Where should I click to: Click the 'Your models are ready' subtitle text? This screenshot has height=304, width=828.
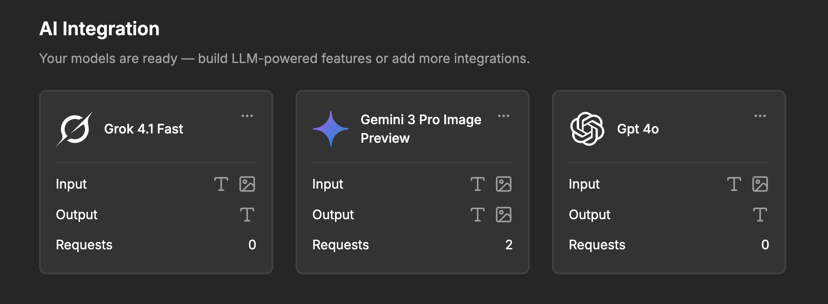(x=284, y=58)
